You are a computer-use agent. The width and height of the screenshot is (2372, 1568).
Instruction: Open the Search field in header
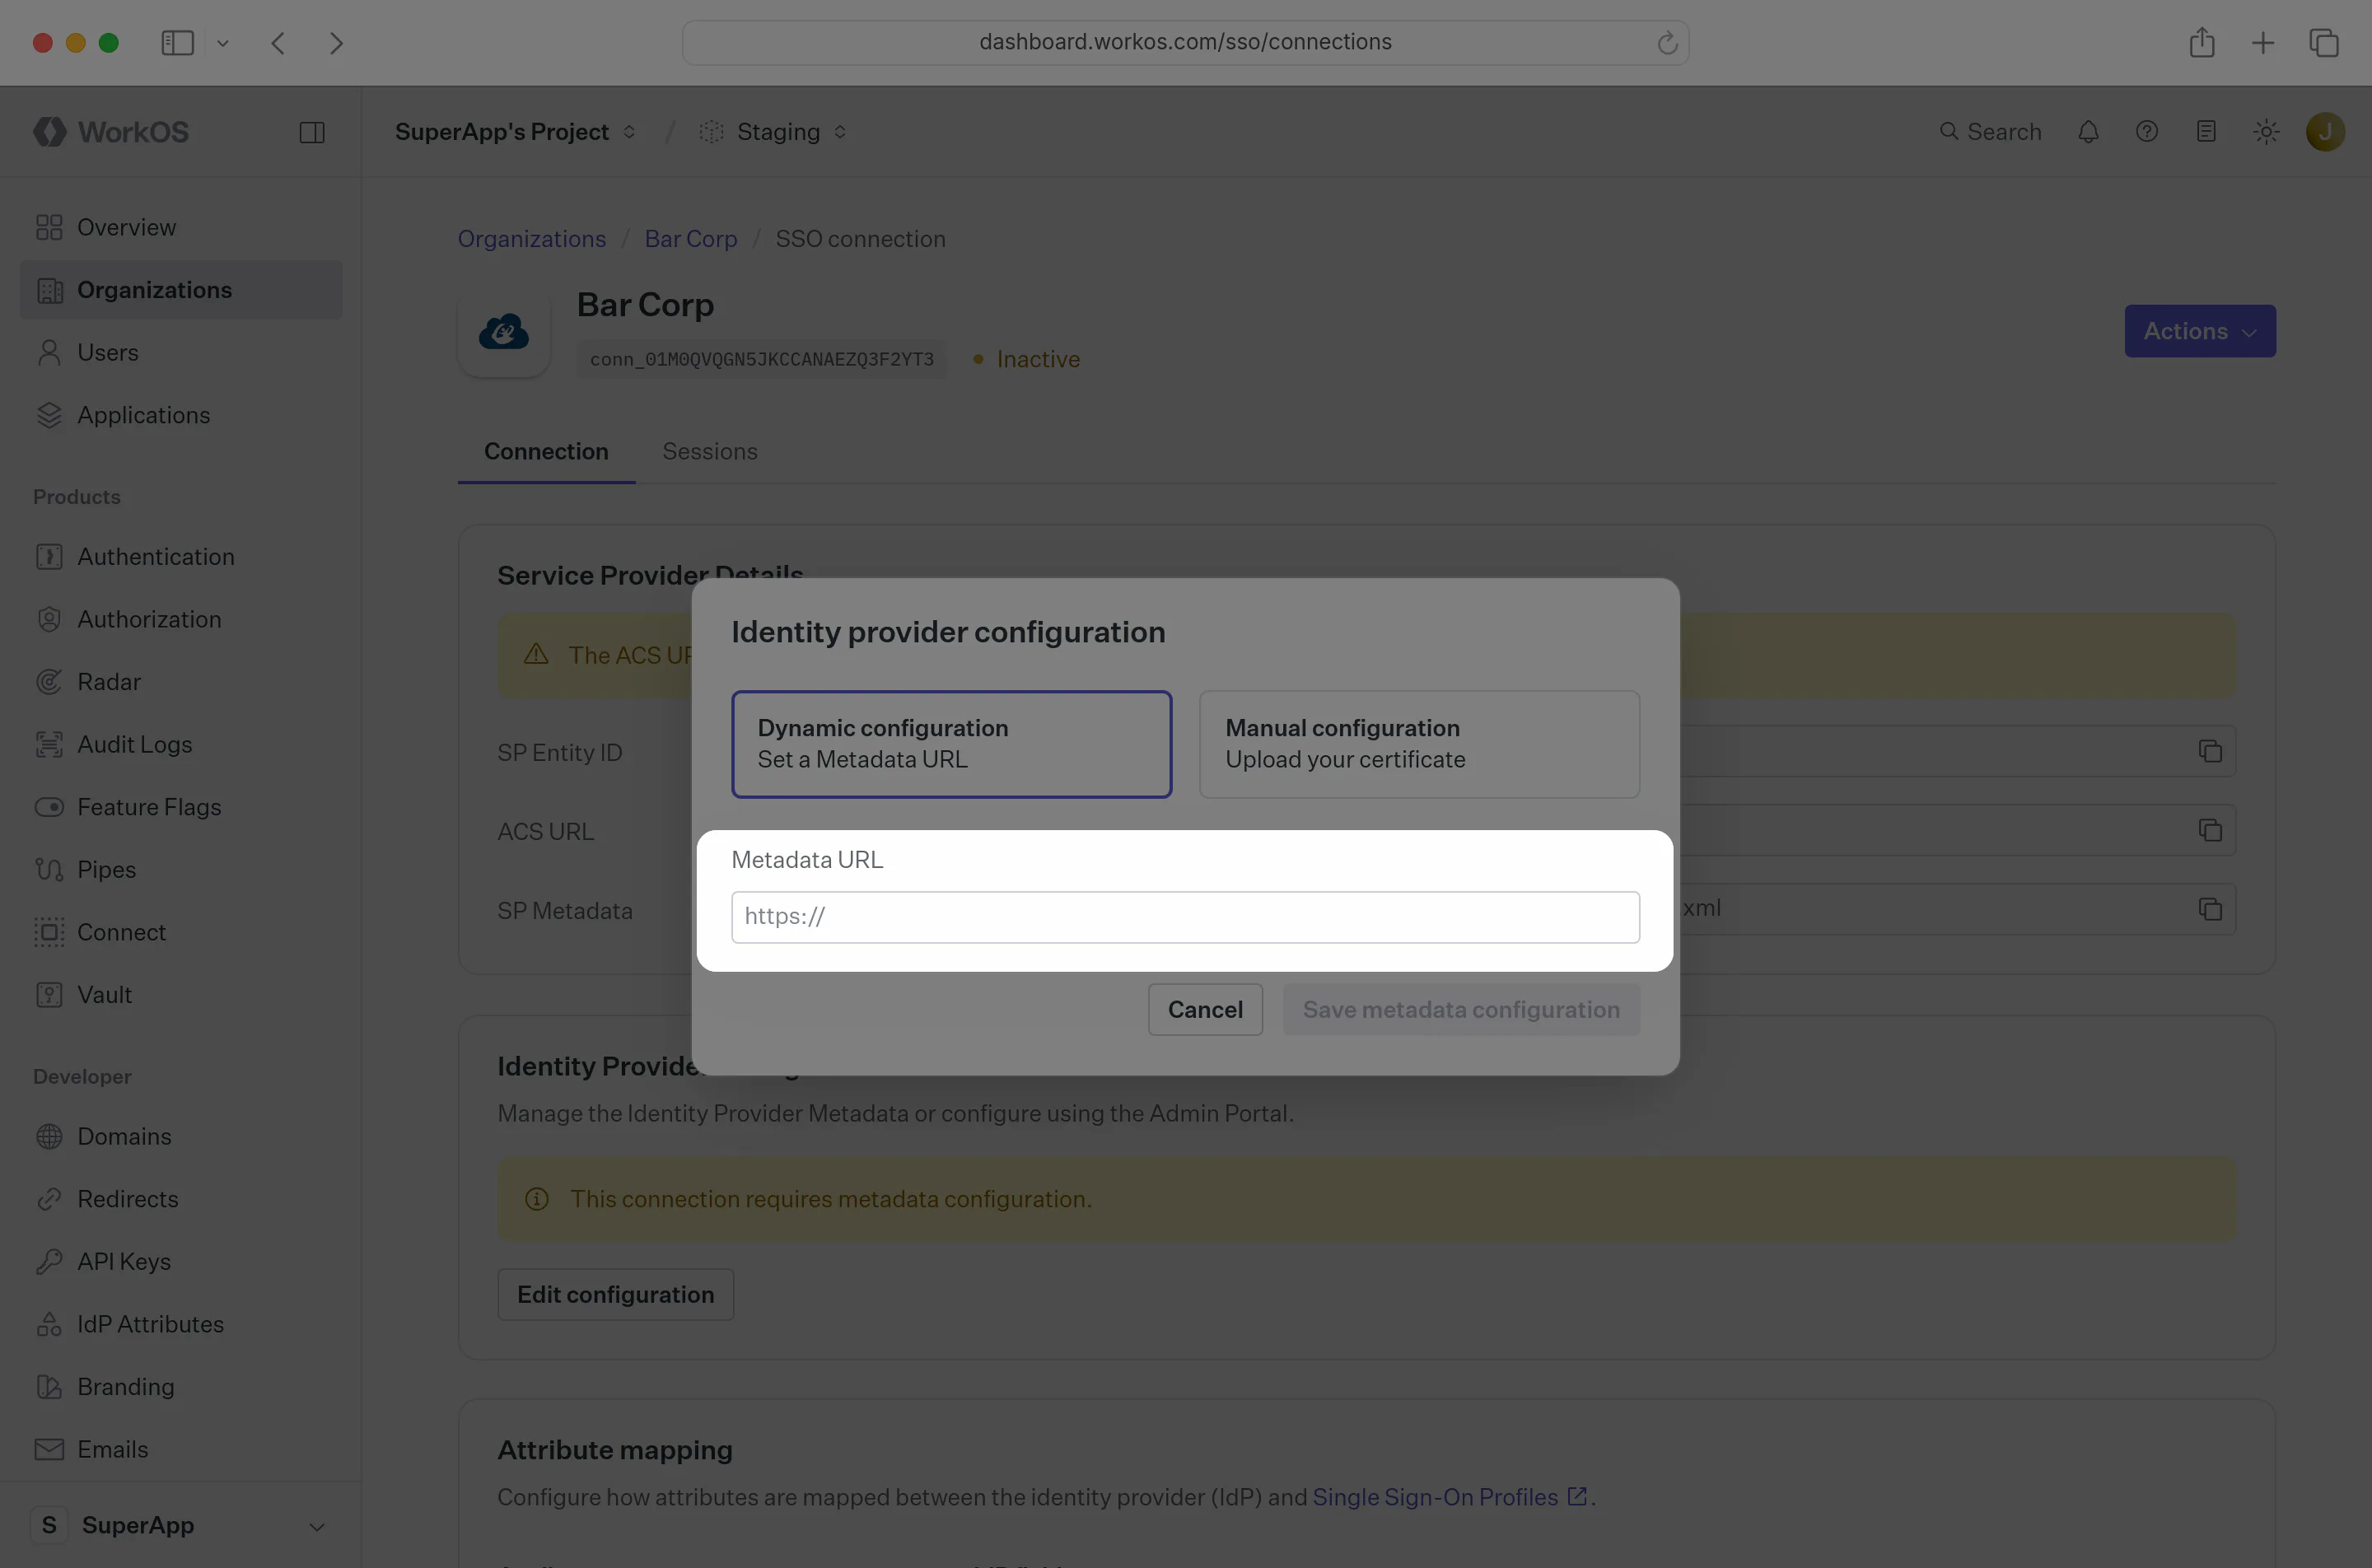coord(1990,132)
